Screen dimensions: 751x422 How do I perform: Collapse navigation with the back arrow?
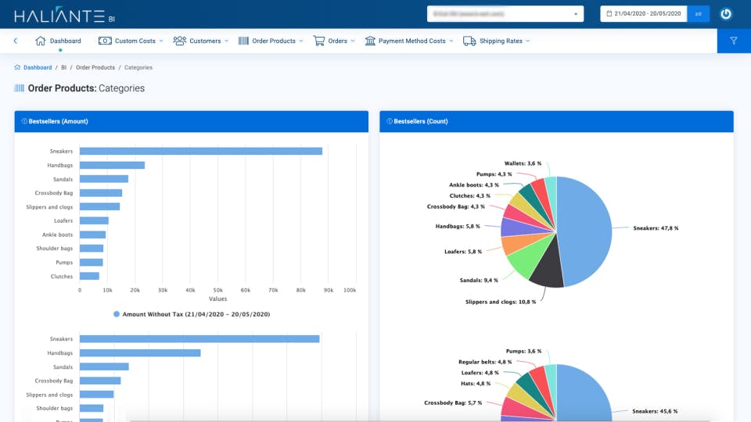[16, 41]
